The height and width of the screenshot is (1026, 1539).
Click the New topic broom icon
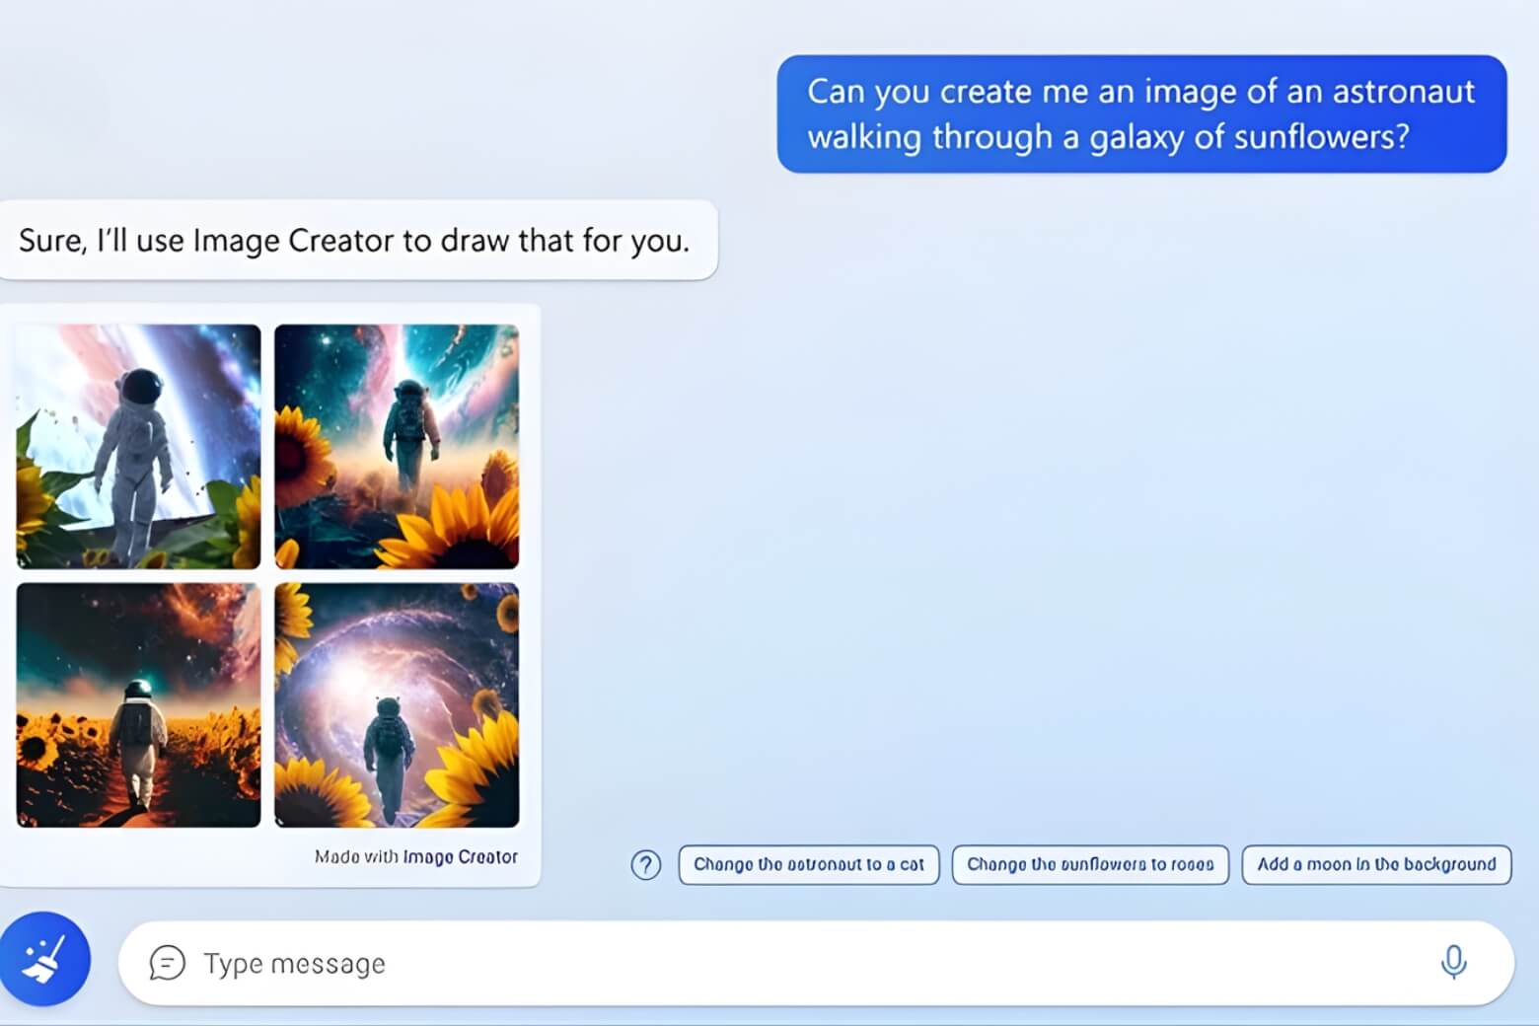44,958
